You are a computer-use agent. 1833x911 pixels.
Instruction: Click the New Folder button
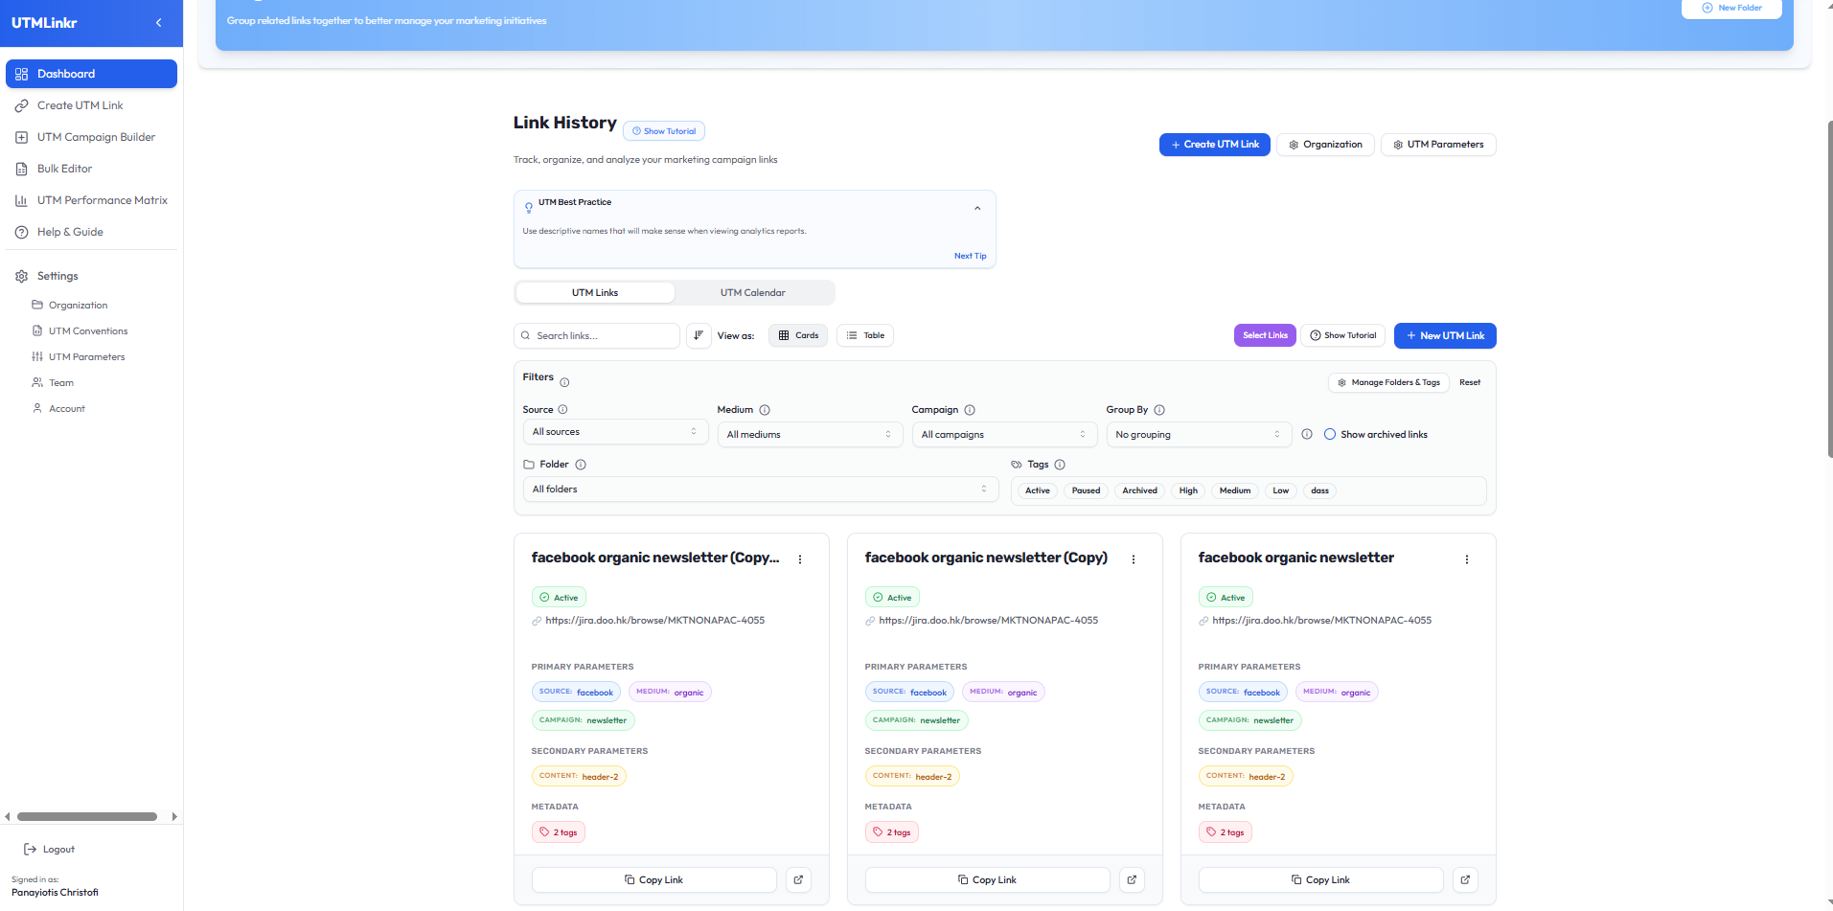tap(1731, 8)
